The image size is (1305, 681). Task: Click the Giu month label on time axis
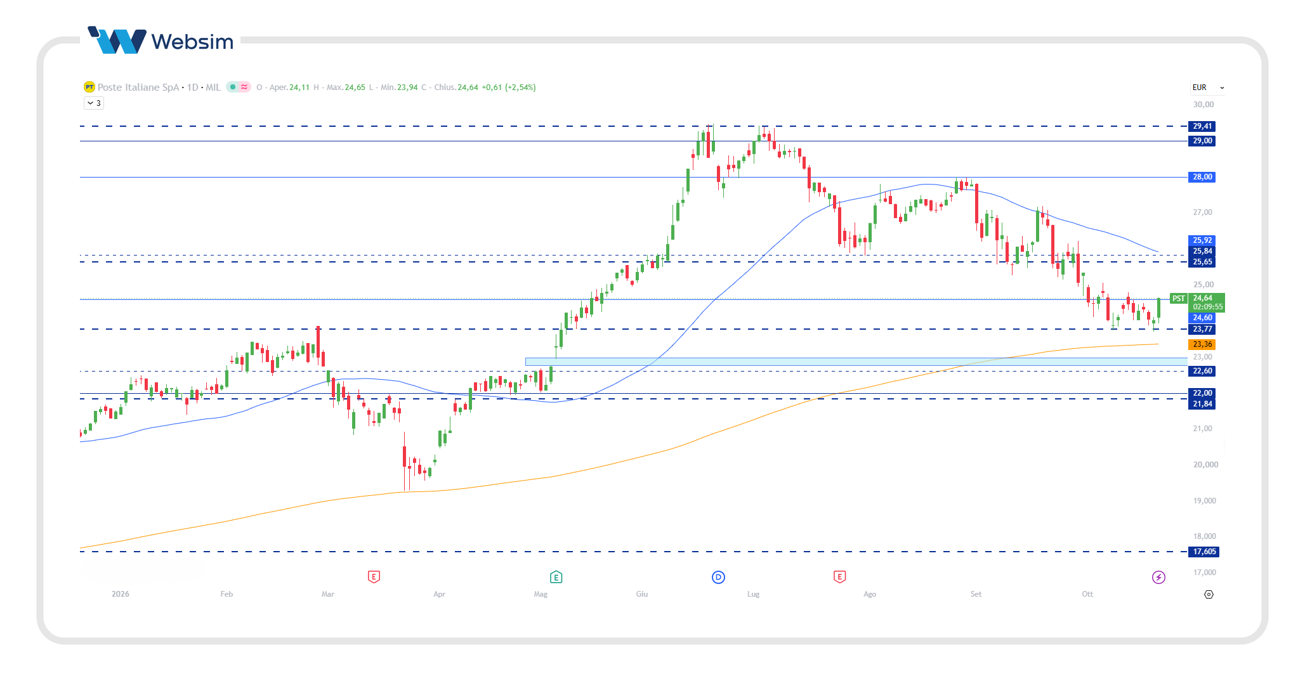click(642, 594)
